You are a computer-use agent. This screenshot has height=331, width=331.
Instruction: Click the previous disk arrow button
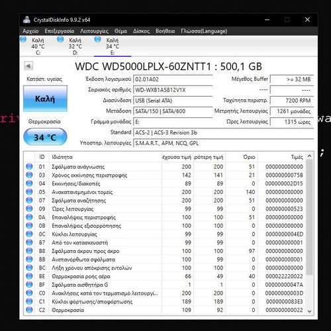pos(28,66)
